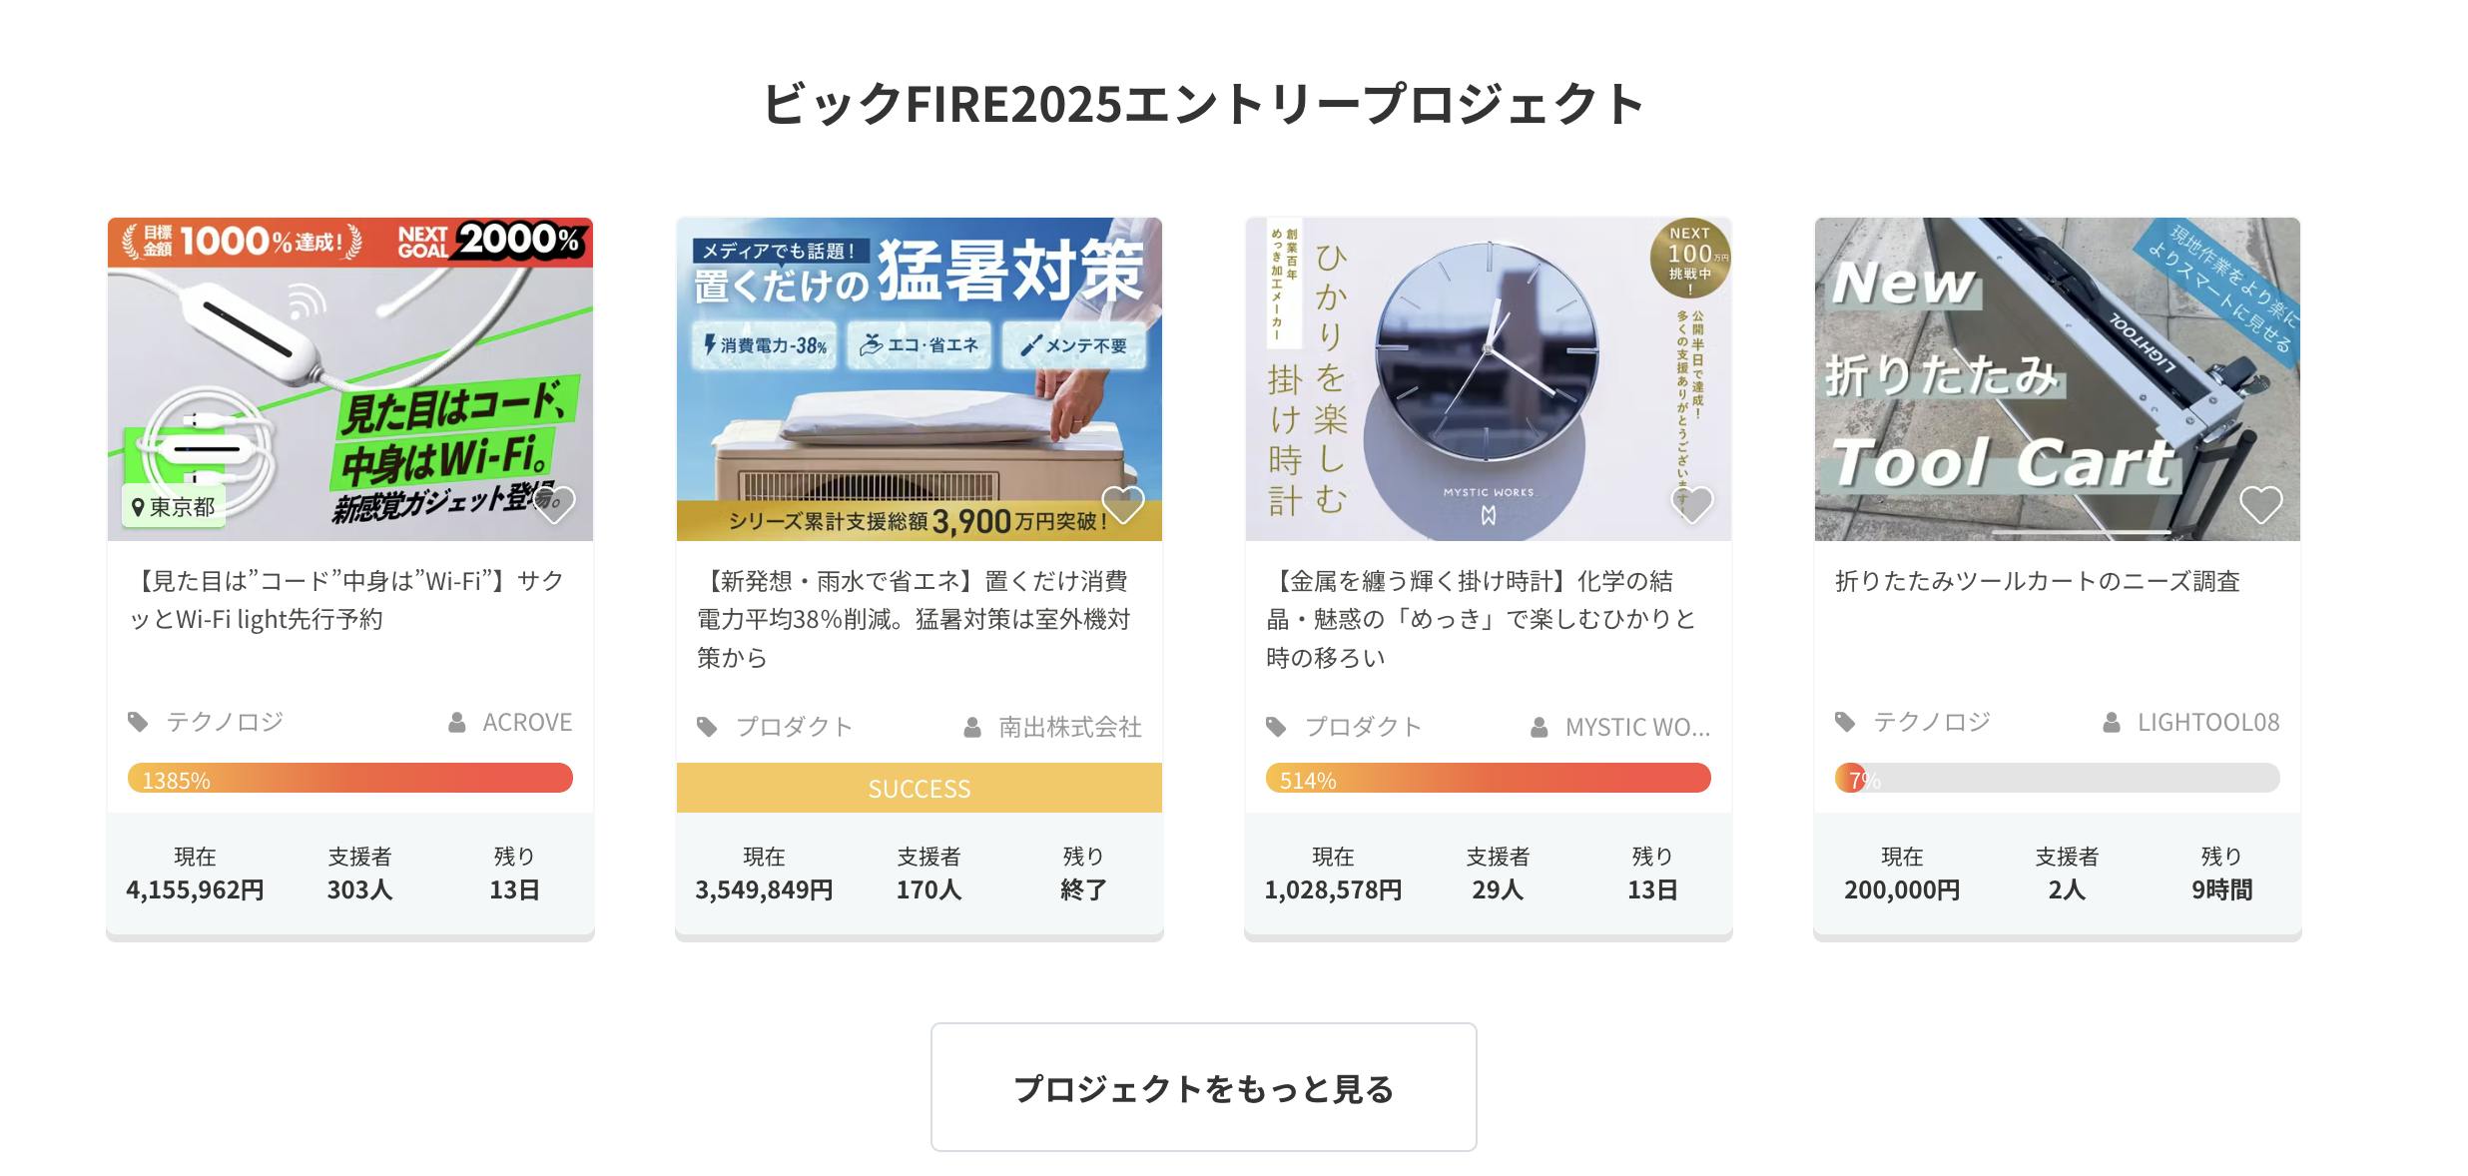Like the wall clock project heart
2468x1176 pixels.
tap(1691, 504)
